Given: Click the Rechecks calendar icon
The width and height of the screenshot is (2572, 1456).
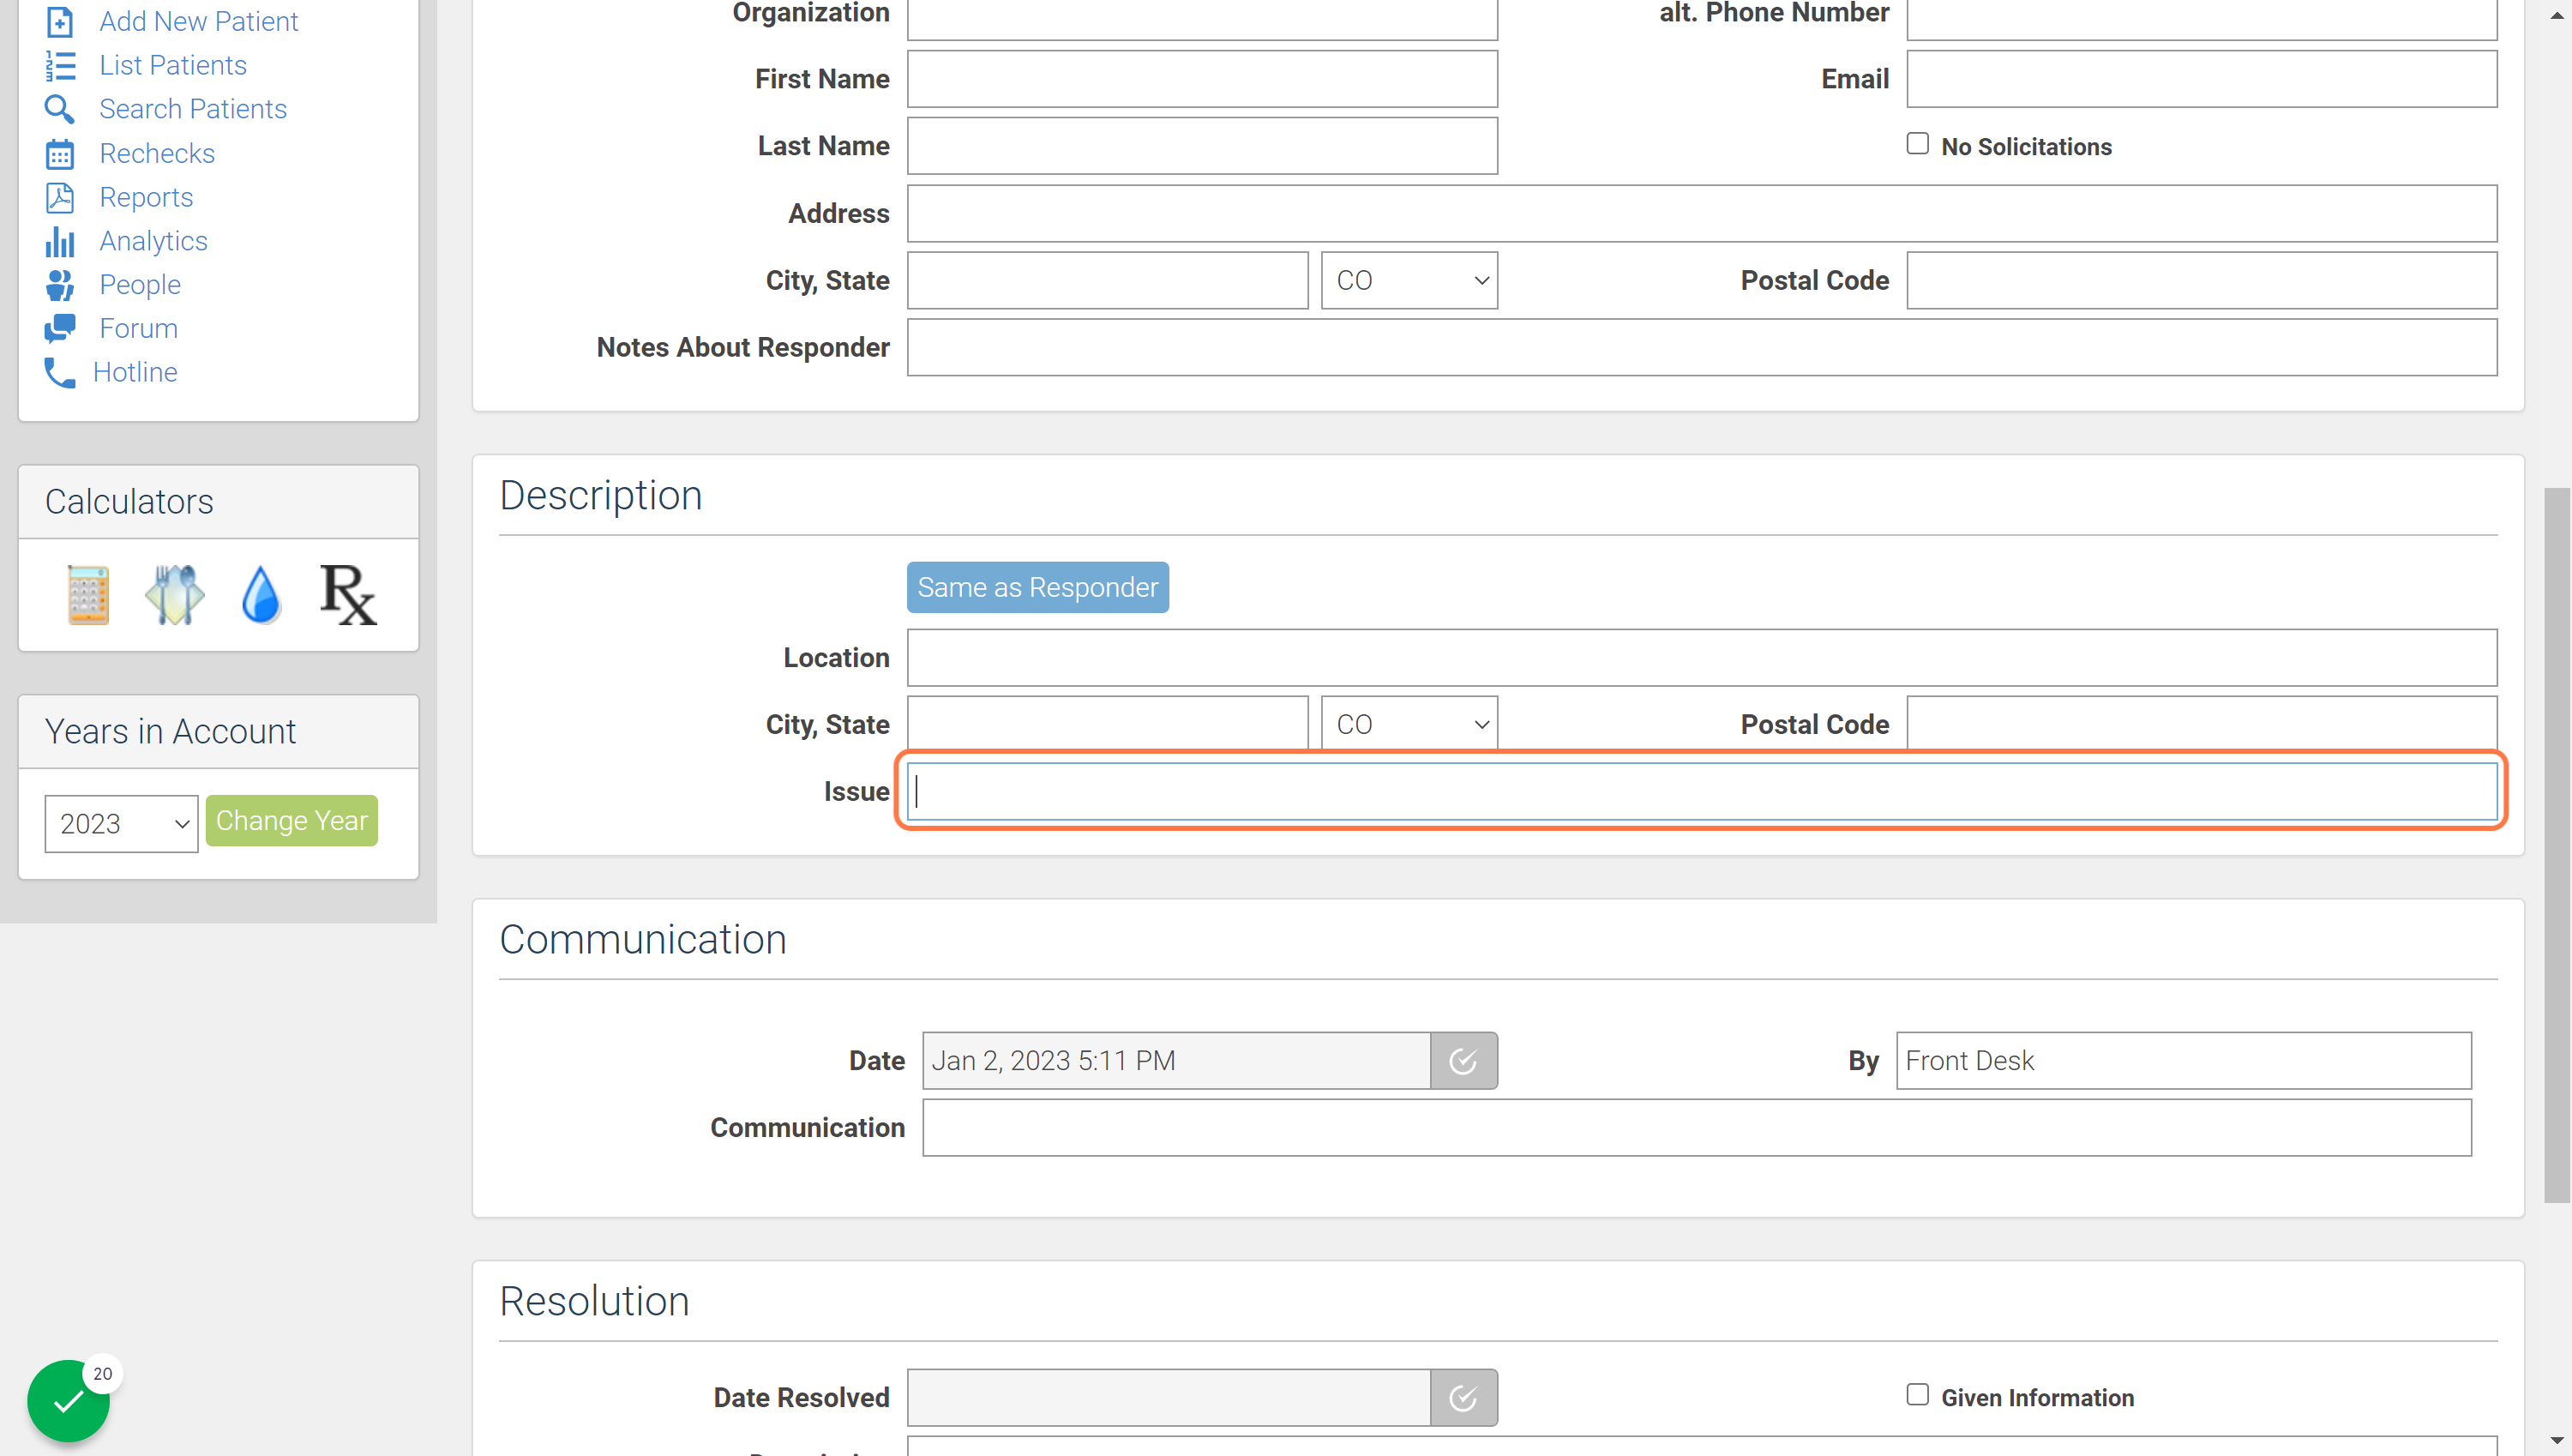Looking at the screenshot, I should click(x=60, y=153).
